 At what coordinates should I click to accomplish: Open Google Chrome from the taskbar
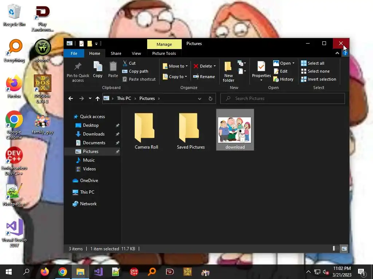point(63,272)
